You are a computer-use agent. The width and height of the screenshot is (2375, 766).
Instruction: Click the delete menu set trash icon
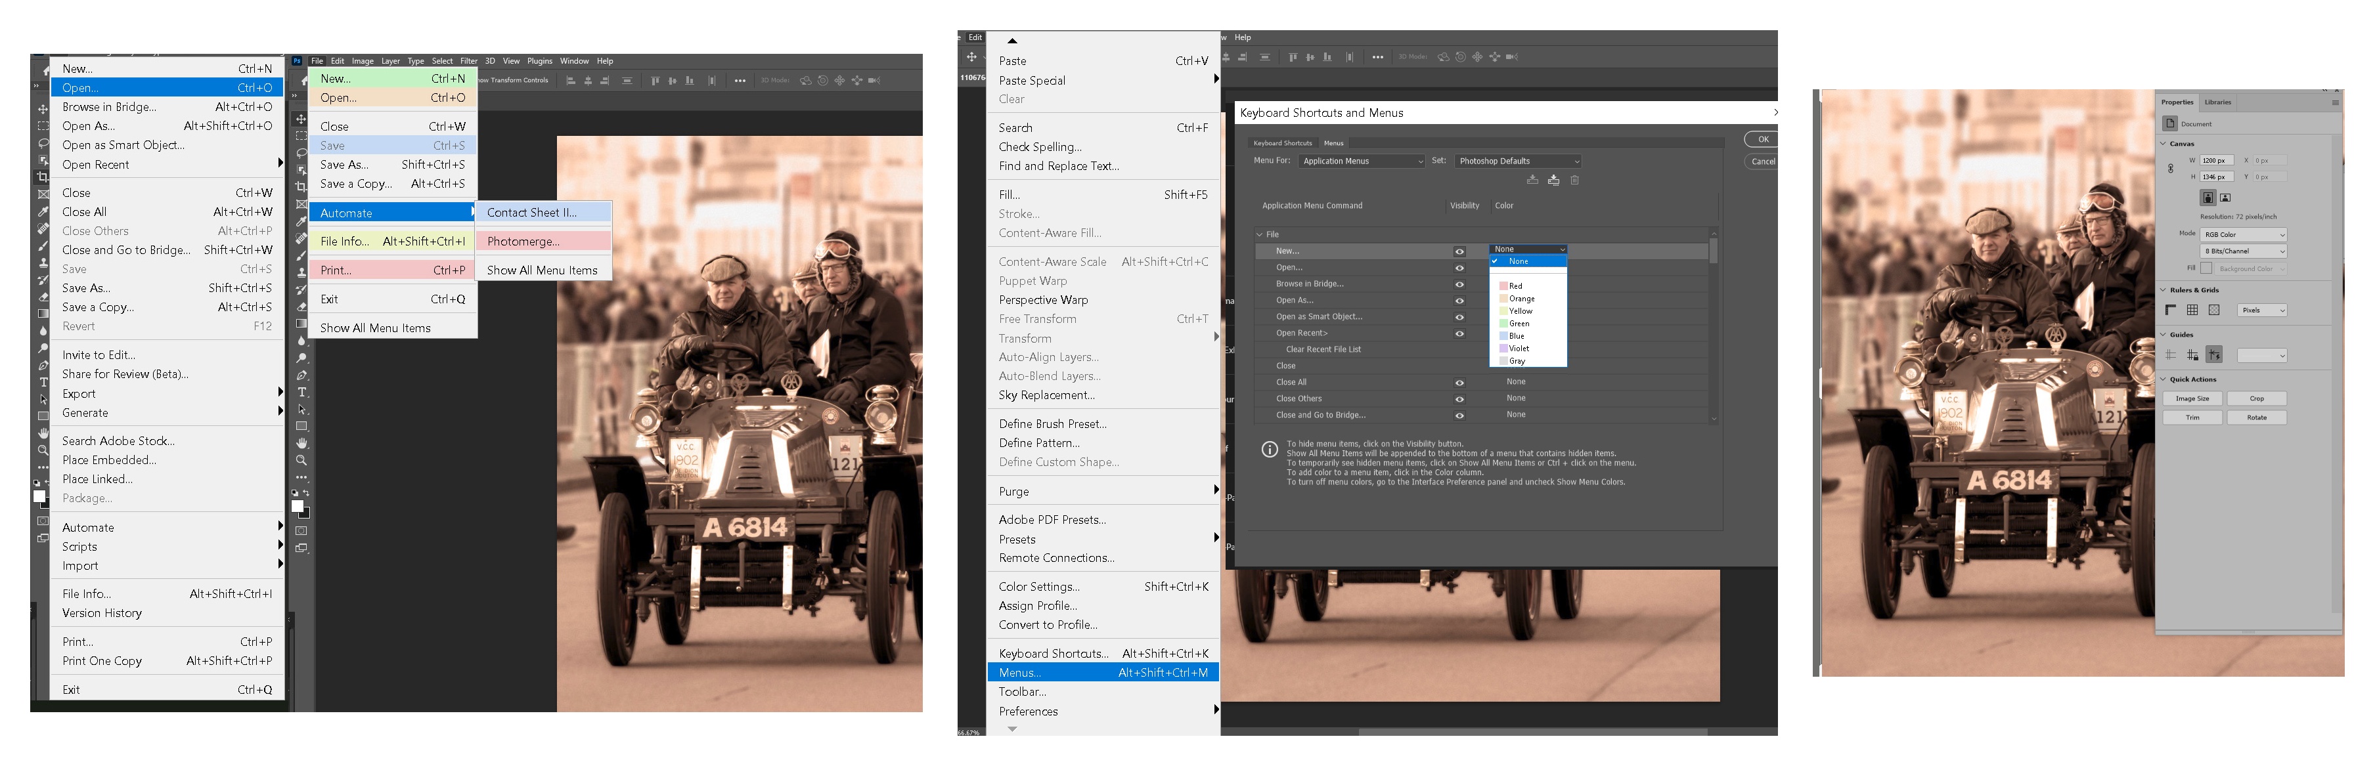[1575, 181]
